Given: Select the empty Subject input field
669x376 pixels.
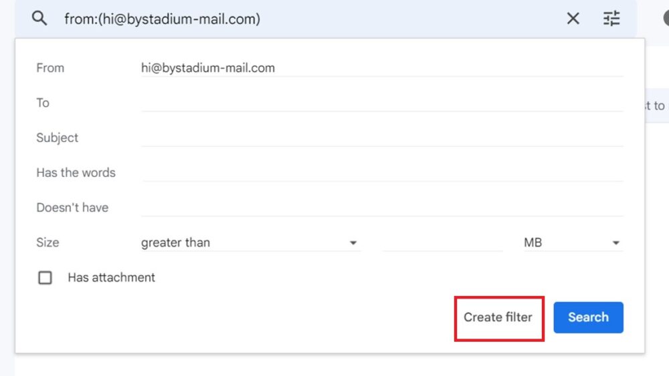Looking at the screenshot, I should (x=381, y=138).
